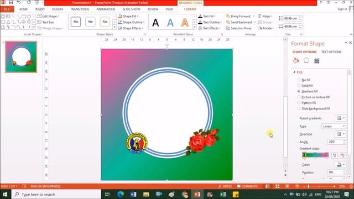This screenshot has height=199, width=354.
Task: Apply black WordArt style A
Action: 155,23
